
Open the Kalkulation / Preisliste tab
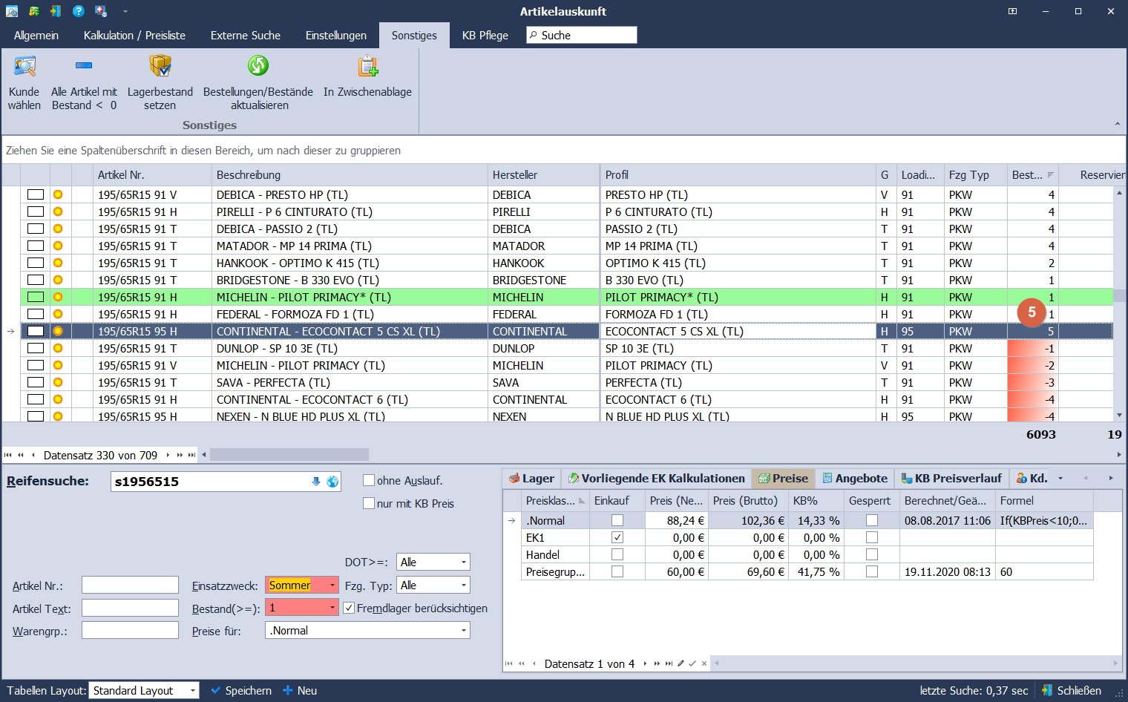point(134,36)
